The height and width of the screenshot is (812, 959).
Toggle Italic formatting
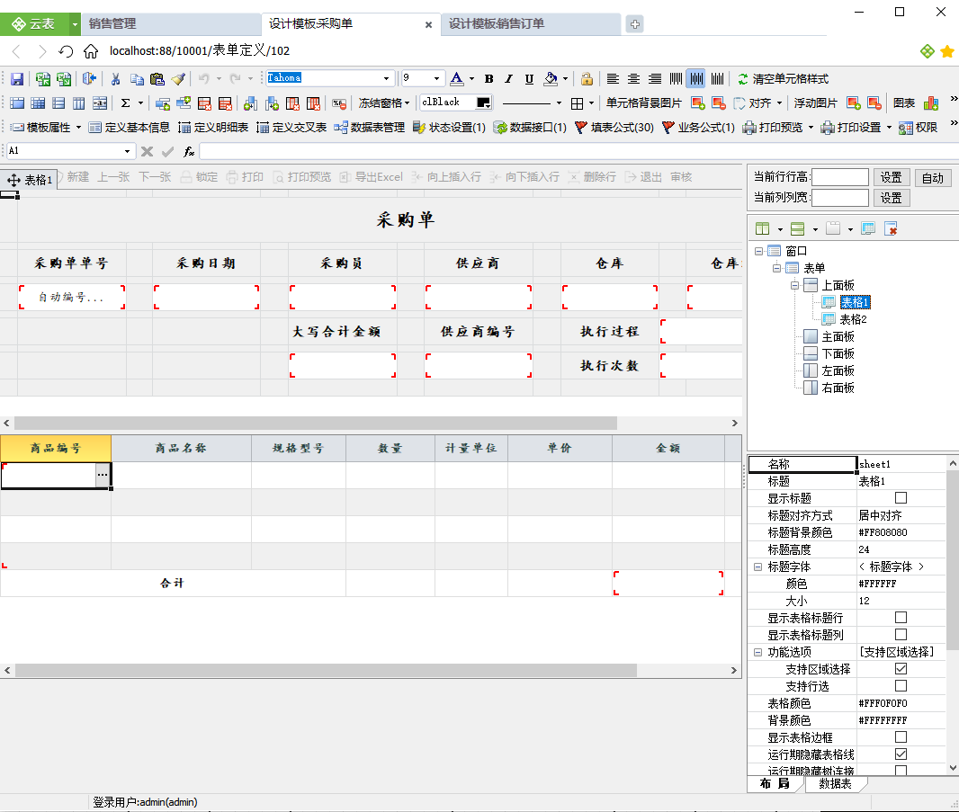[x=508, y=79]
